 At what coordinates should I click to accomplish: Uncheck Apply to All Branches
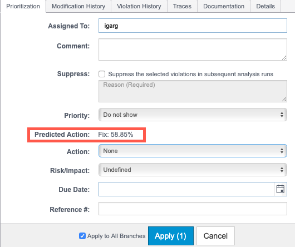coord(82,236)
